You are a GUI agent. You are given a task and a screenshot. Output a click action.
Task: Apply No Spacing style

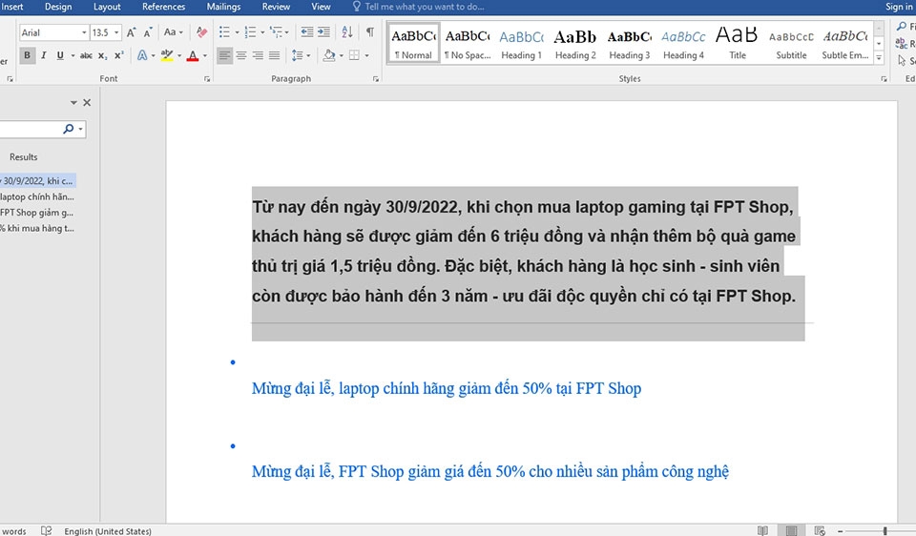(468, 43)
